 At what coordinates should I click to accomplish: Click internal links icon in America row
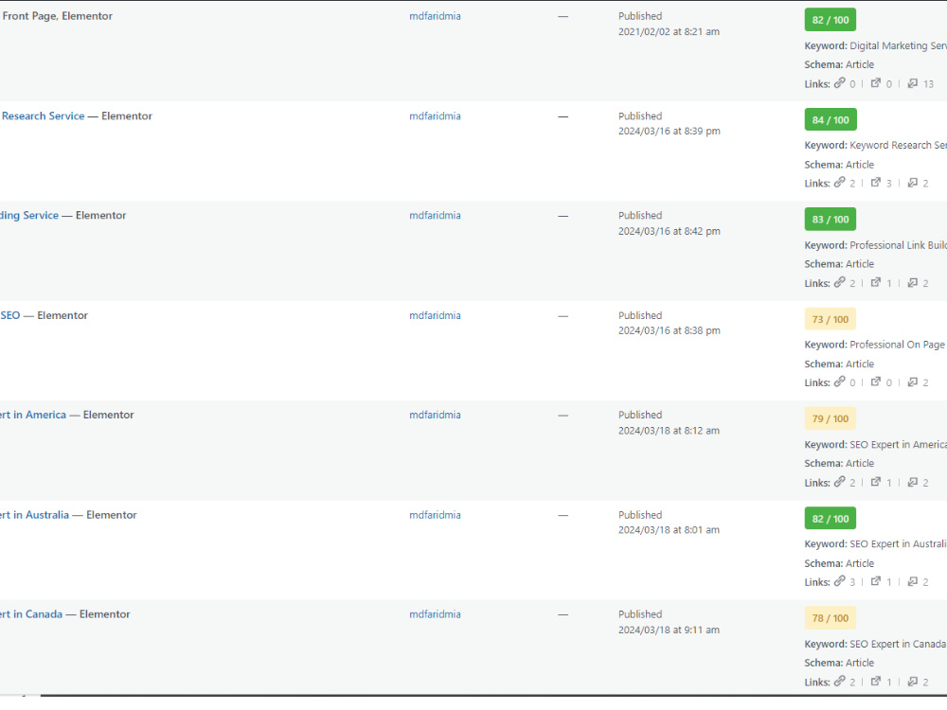[839, 482]
